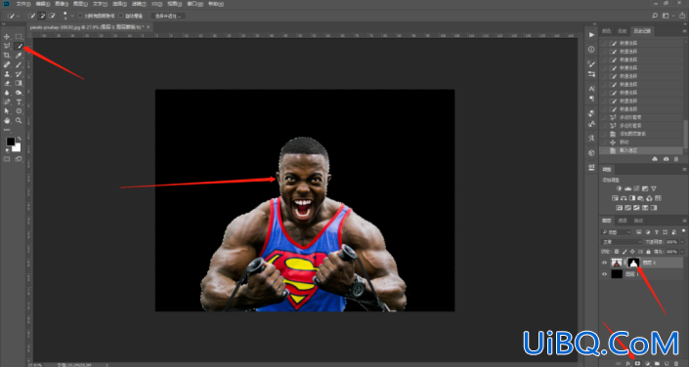689x367 pixels.
Task: Create new snapshot in History panel
Action: pyautogui.click(x=666, y=159)
